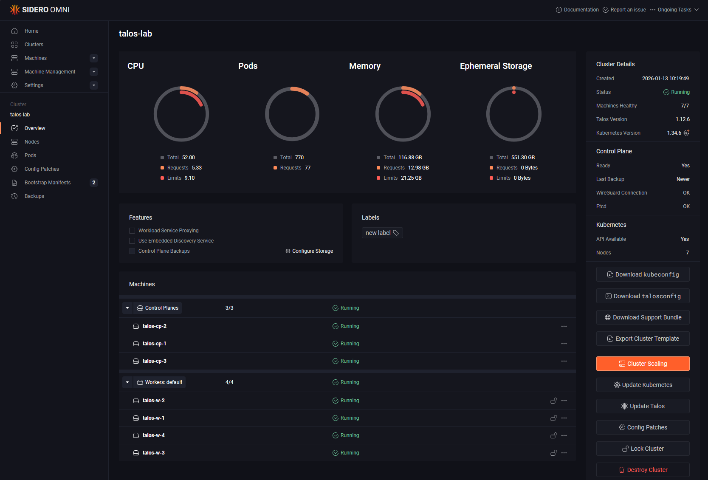Click Update Talos button

tap(643, 406)
